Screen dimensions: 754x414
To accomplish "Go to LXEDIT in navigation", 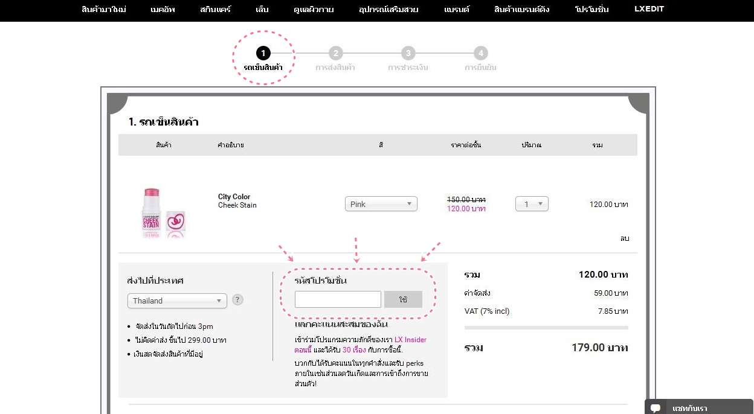I will (x=649, y=9).
